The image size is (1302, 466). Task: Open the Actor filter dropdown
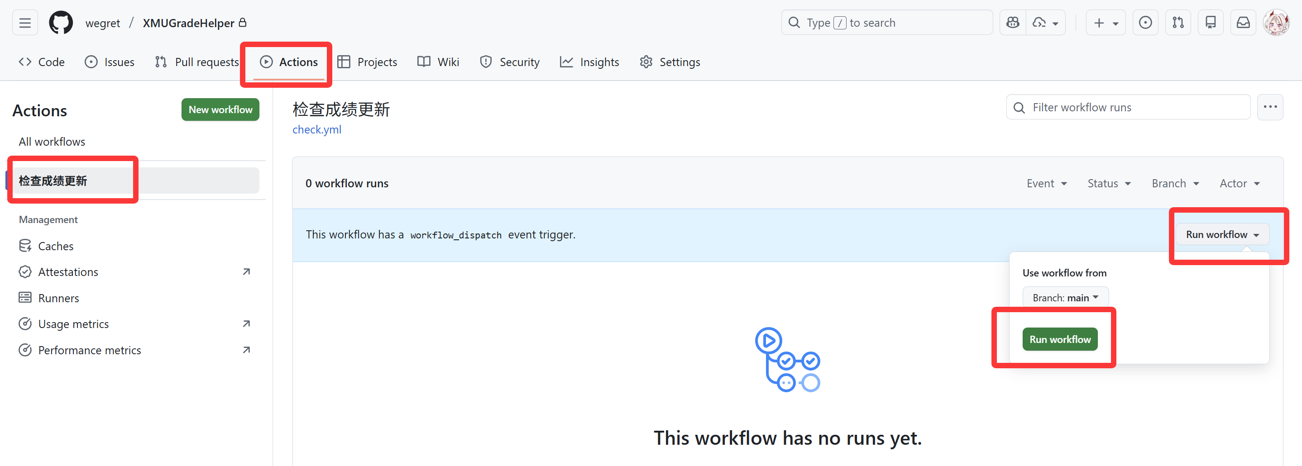[1240, 183]
